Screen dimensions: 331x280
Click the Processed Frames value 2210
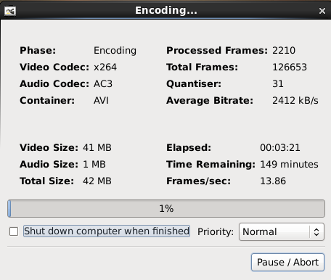[x=284, y=51]
